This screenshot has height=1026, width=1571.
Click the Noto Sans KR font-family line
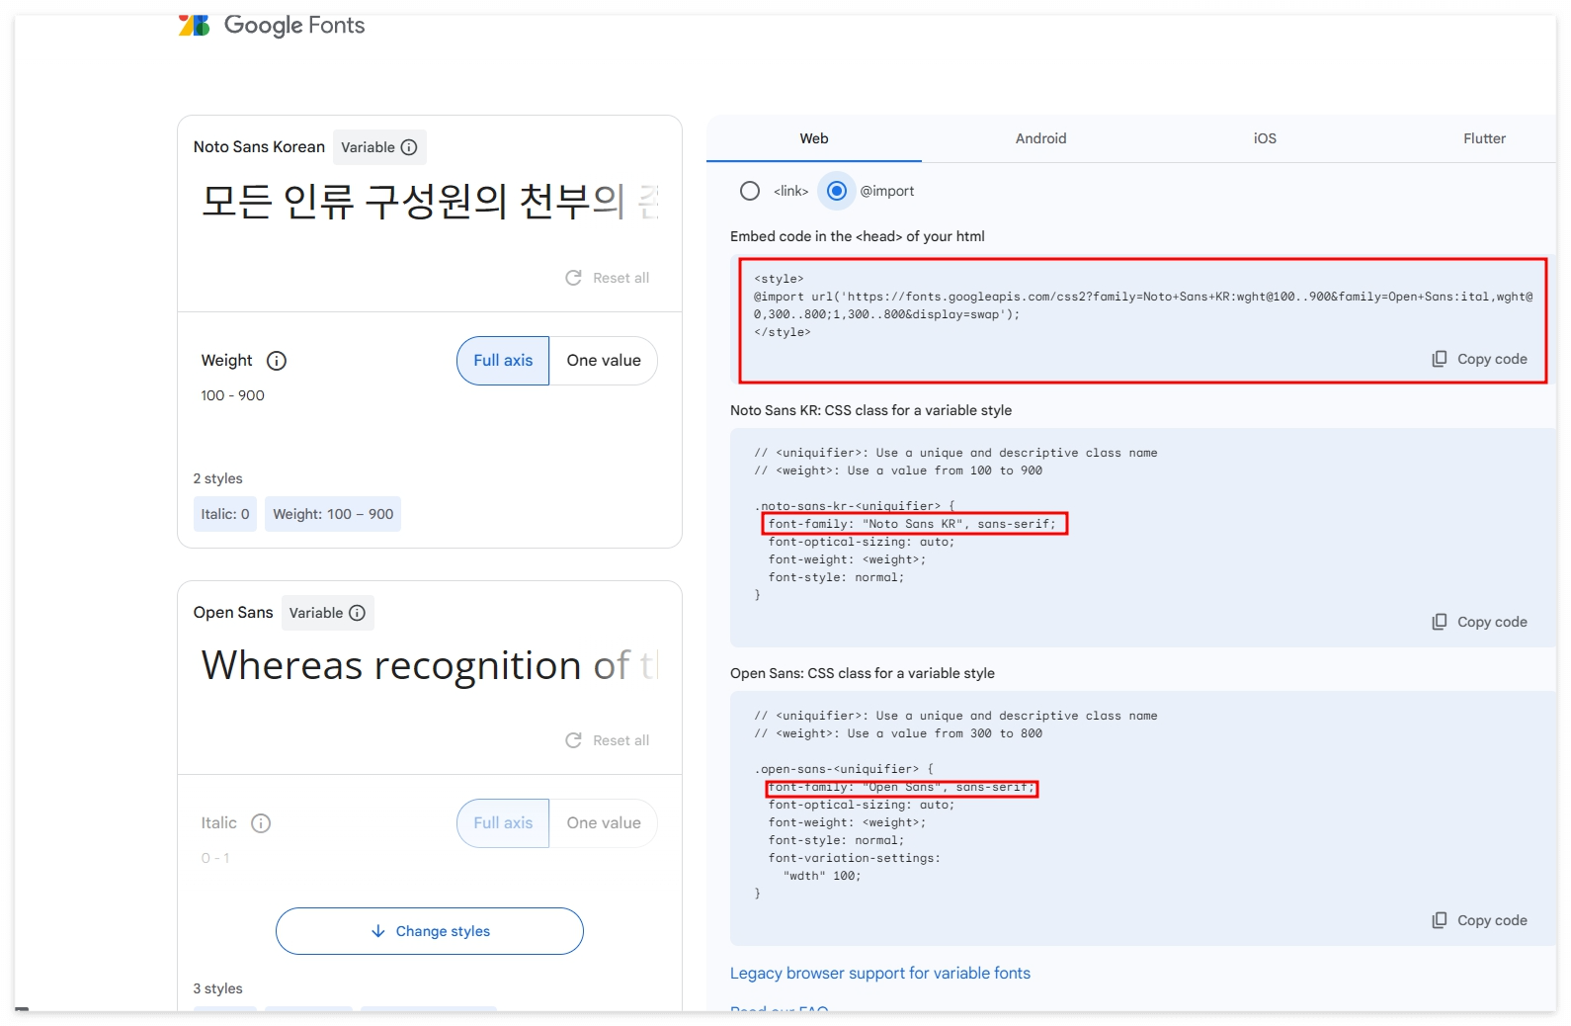[913, 524]
